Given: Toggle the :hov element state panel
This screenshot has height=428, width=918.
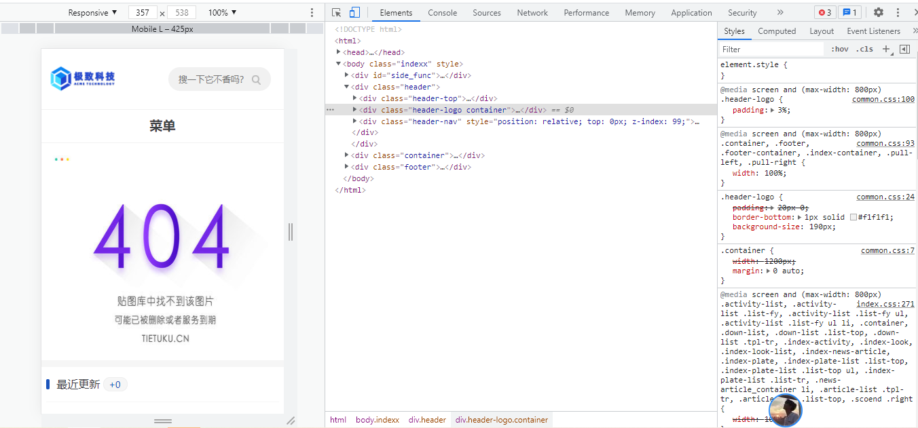Looking at the screenshot, I should pyautogui.click(x=840, y=49).
